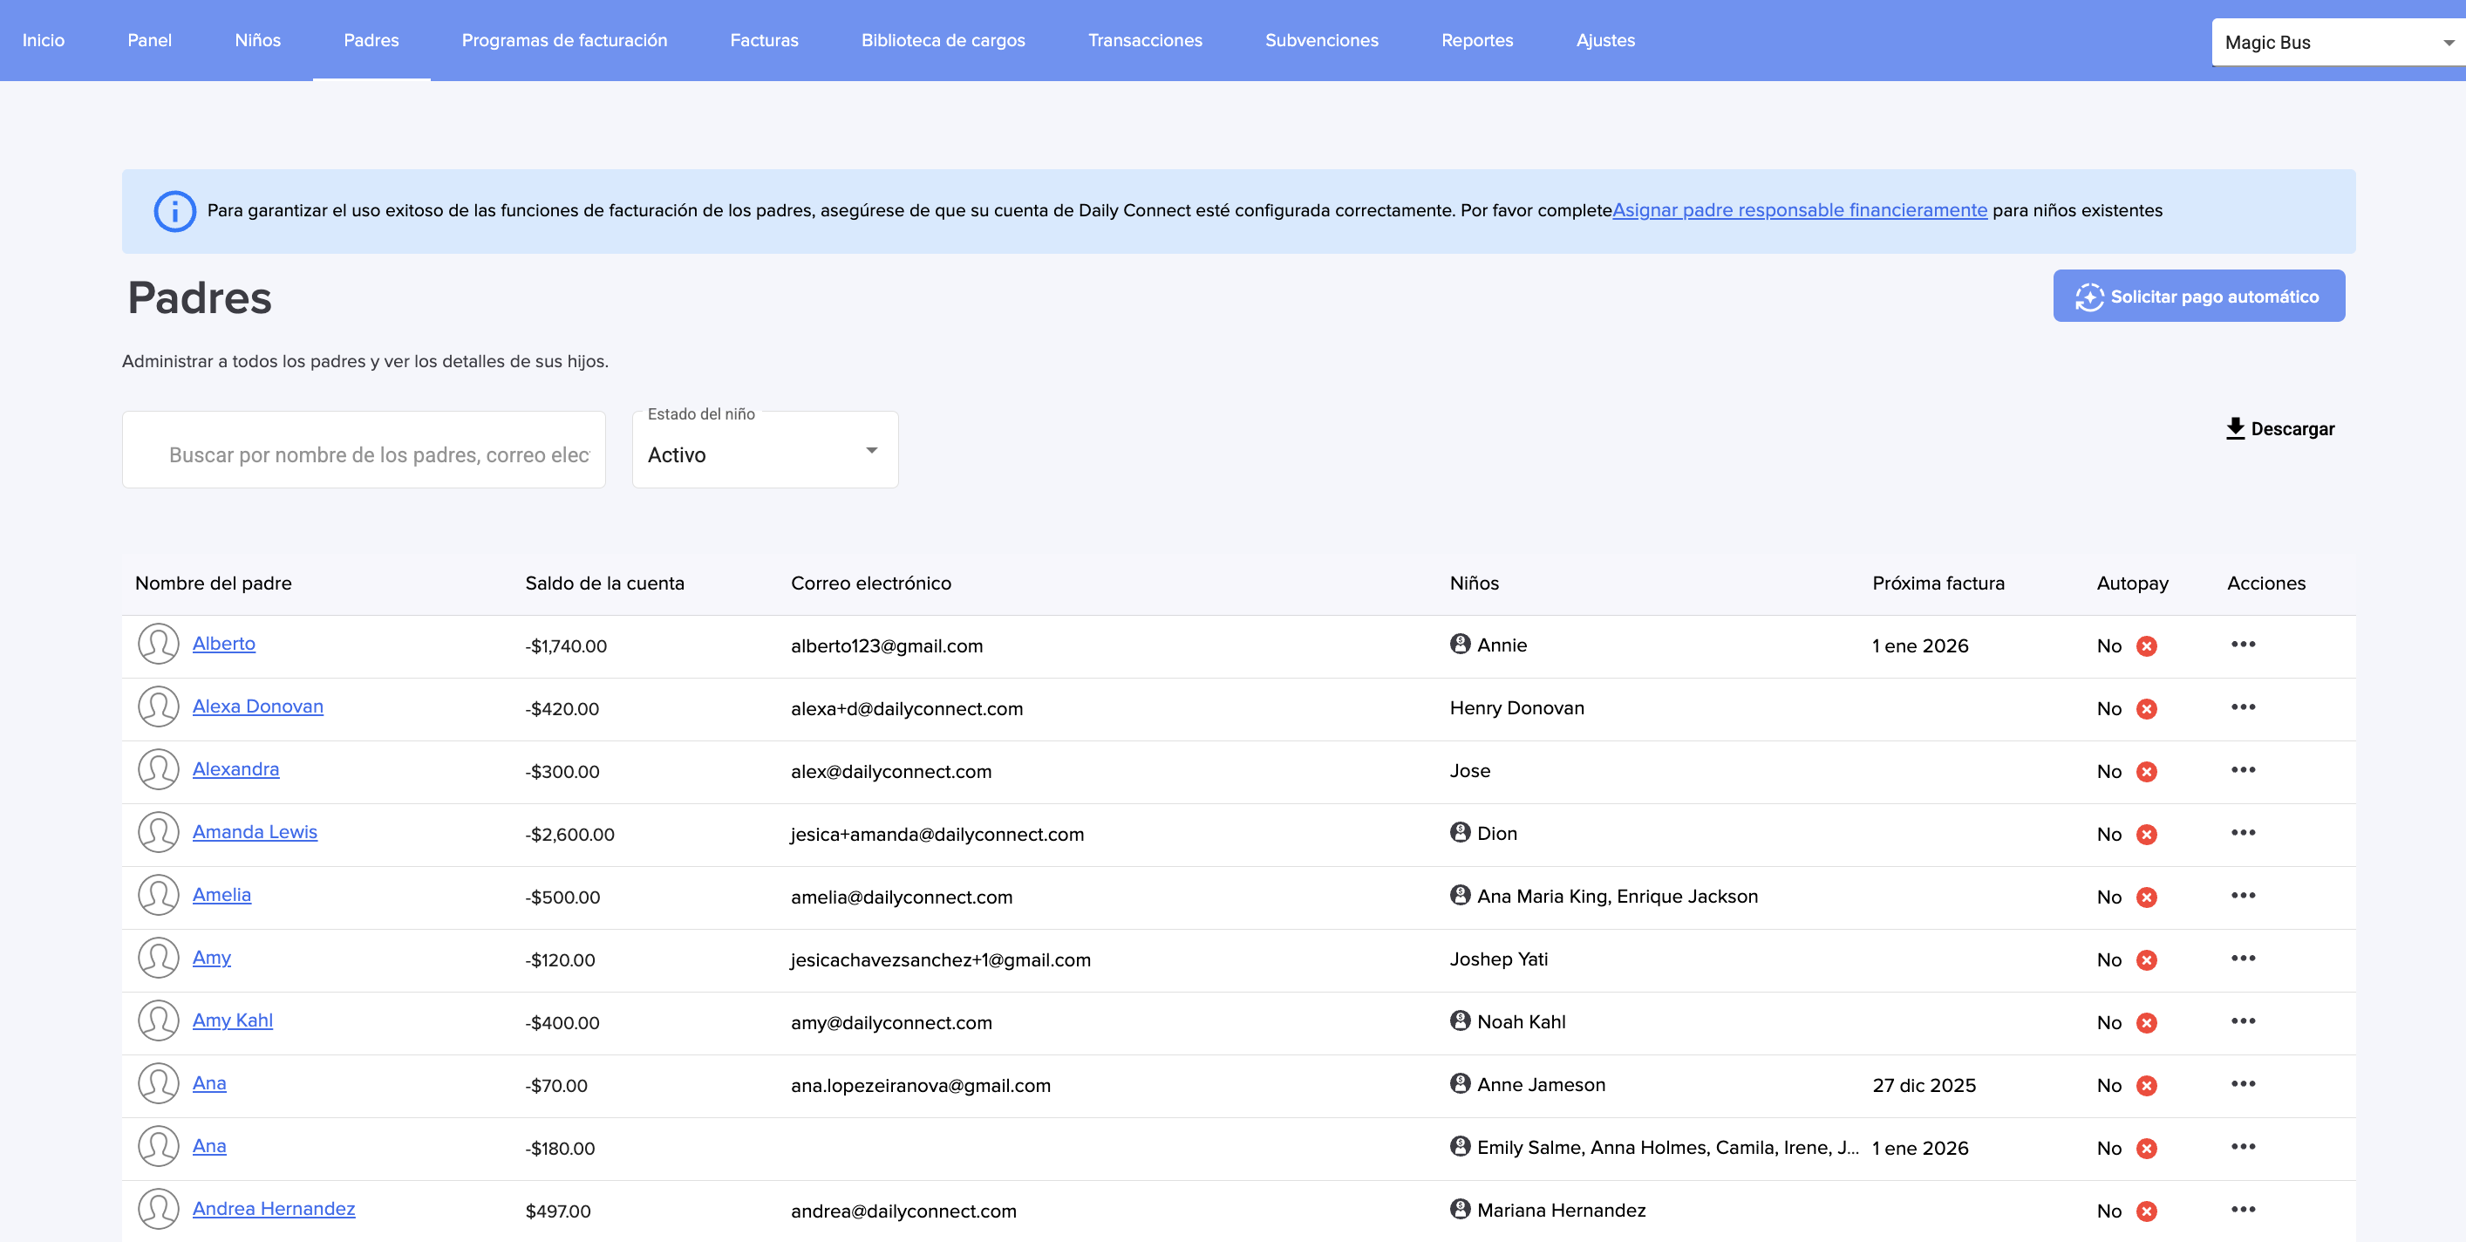Viewport: 2466px width, 1242px height.
Task: Click the Saldo de la cuenta column header
Action: click(604, 583)
